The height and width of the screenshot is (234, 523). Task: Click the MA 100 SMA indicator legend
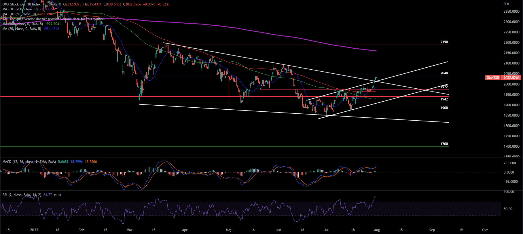click(x=22, y=24)
